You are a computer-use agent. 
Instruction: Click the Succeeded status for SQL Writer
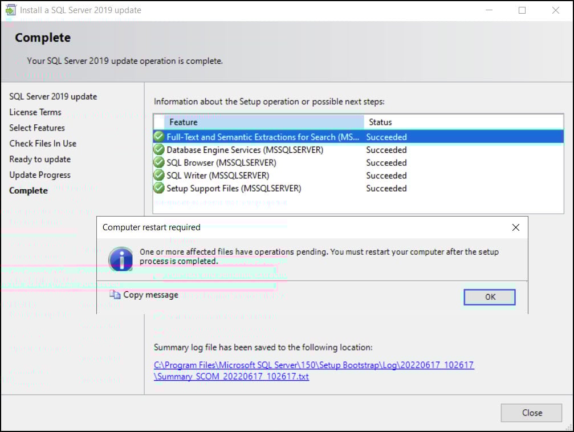pyautogui.click(x=386, y=176)
